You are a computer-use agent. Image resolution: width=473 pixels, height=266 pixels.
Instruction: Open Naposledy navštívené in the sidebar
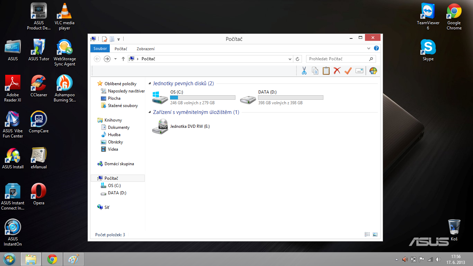click(x=123, y=91)
